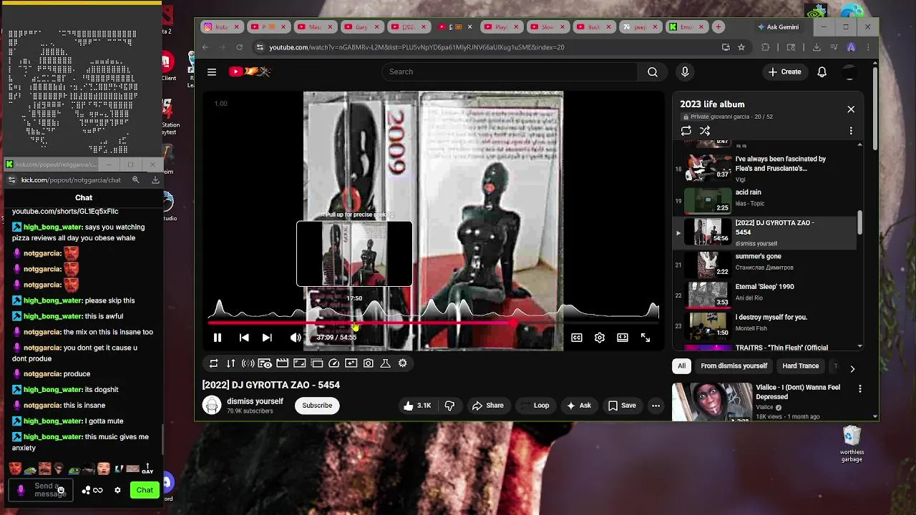Enter fullscreen mode on the player
Screen dimensions: 916x515
click(x=645, y=338)
